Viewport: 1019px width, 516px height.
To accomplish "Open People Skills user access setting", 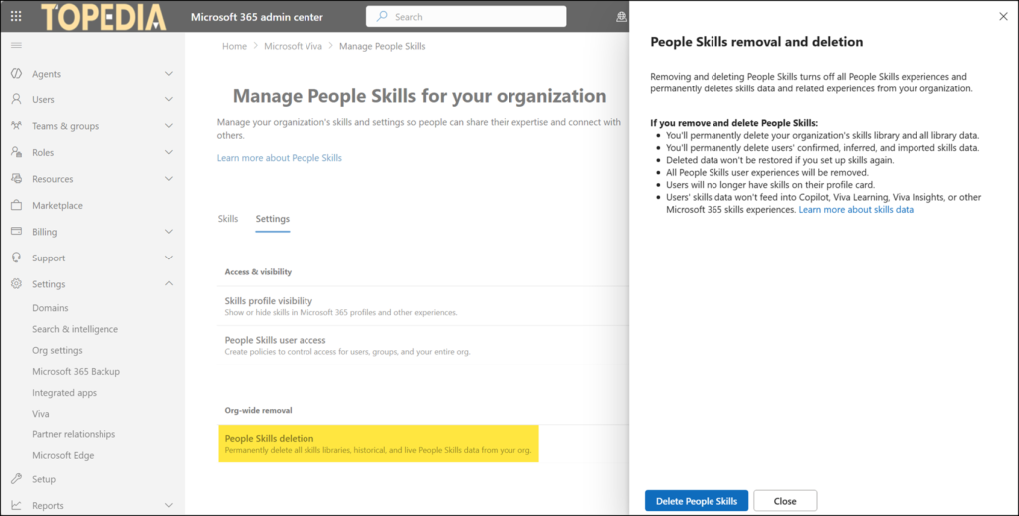I will pyautogui.click(x=423, y=345).
